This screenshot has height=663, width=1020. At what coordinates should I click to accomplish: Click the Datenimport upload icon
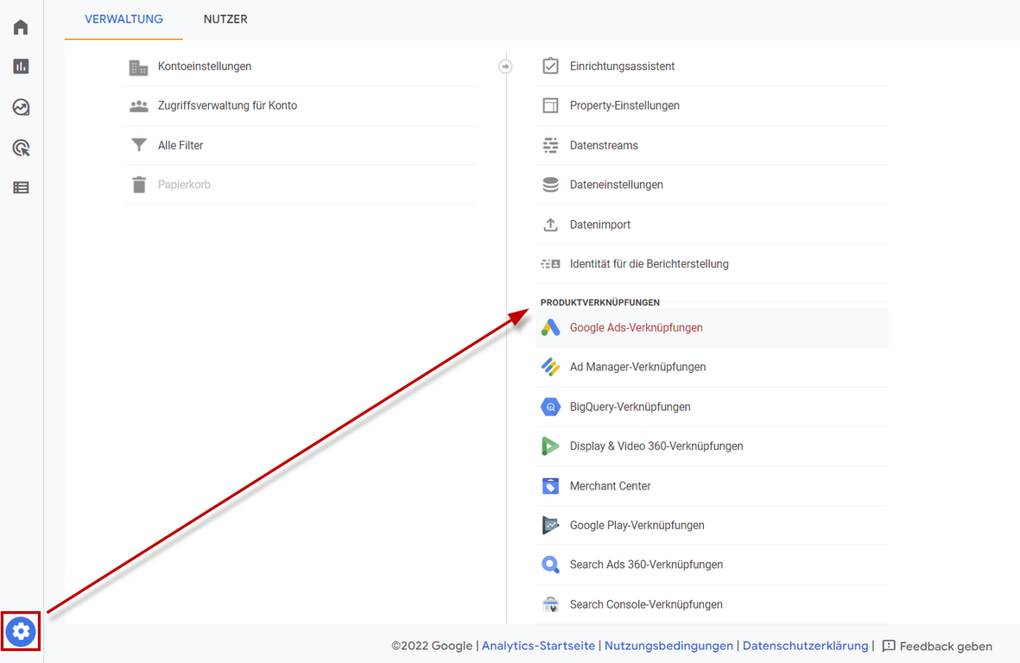pyautogui.click(x=550, y=224)
